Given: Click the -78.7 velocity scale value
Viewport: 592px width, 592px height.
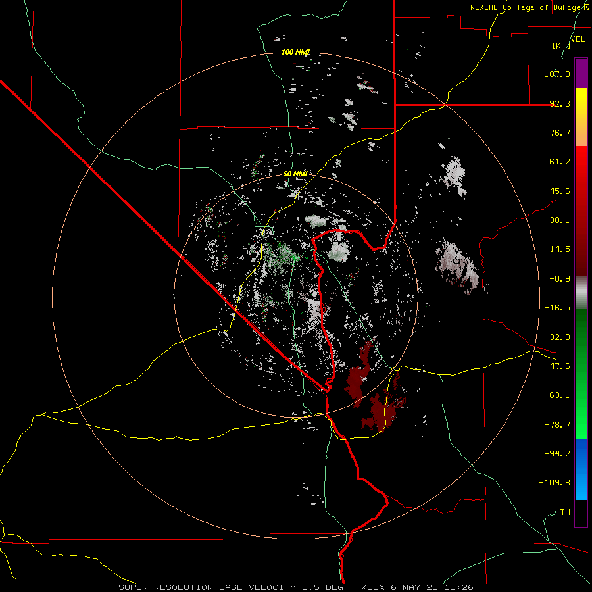Looking at the screenshot, I should pyautogui.click(x=557, y=425).
